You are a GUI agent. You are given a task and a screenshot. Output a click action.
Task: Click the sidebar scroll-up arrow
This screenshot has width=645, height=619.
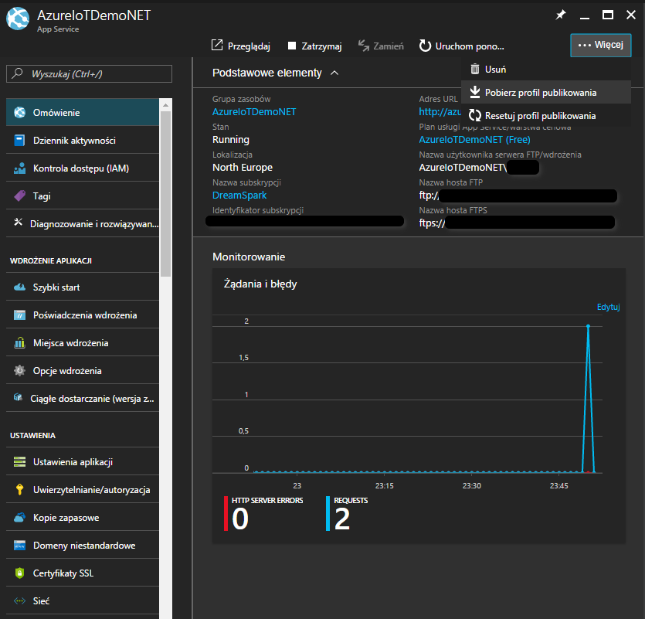[165, 105]
